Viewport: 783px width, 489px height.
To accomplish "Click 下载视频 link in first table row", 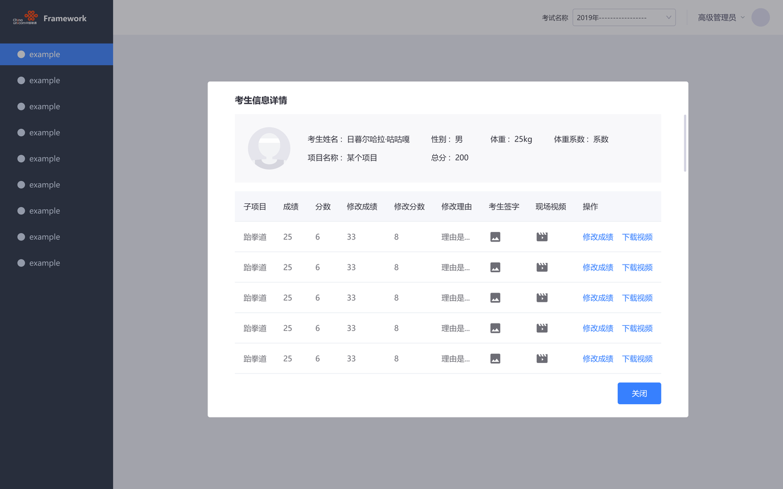I will click(637, 237).
